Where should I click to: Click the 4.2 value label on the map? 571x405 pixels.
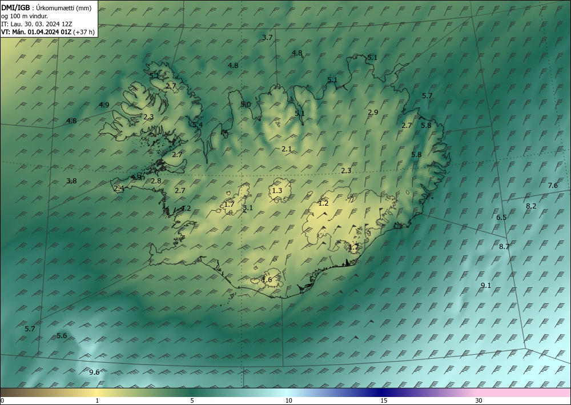186,208
